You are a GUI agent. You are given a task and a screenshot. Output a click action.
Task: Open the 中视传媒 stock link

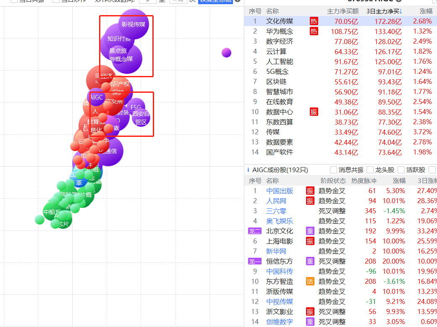[x=280, y=302]
